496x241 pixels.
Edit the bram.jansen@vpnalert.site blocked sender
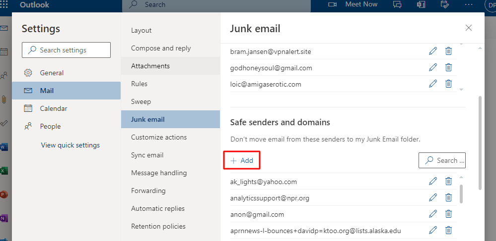[x=433, y=51]
